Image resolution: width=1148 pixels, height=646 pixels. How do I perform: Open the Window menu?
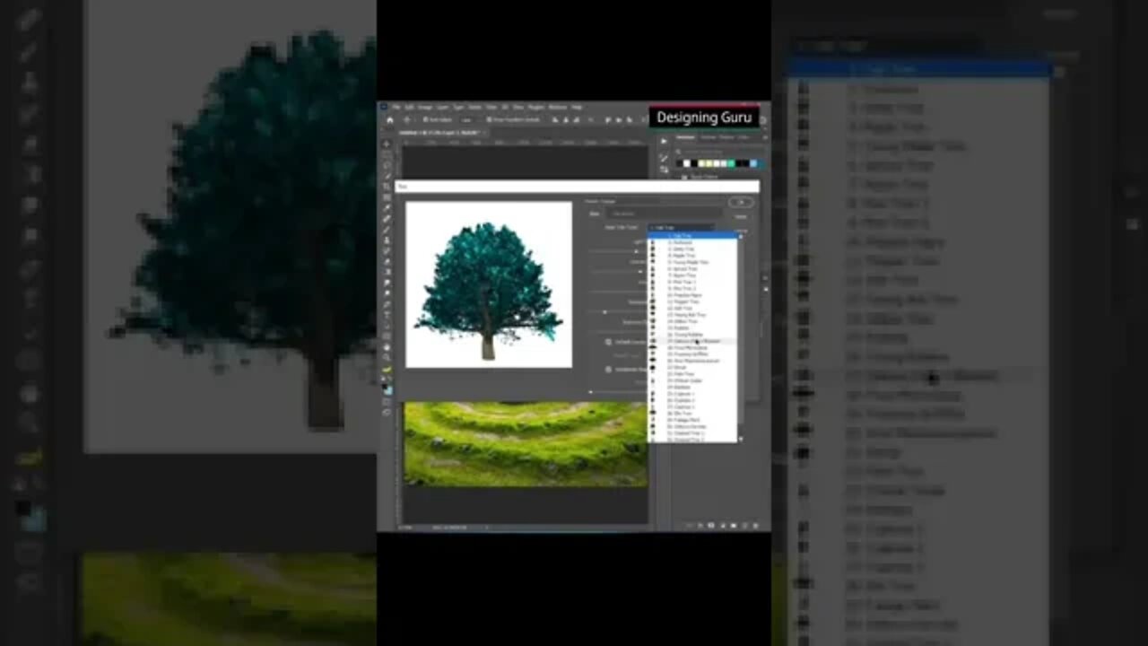click(x=557, y=107)
